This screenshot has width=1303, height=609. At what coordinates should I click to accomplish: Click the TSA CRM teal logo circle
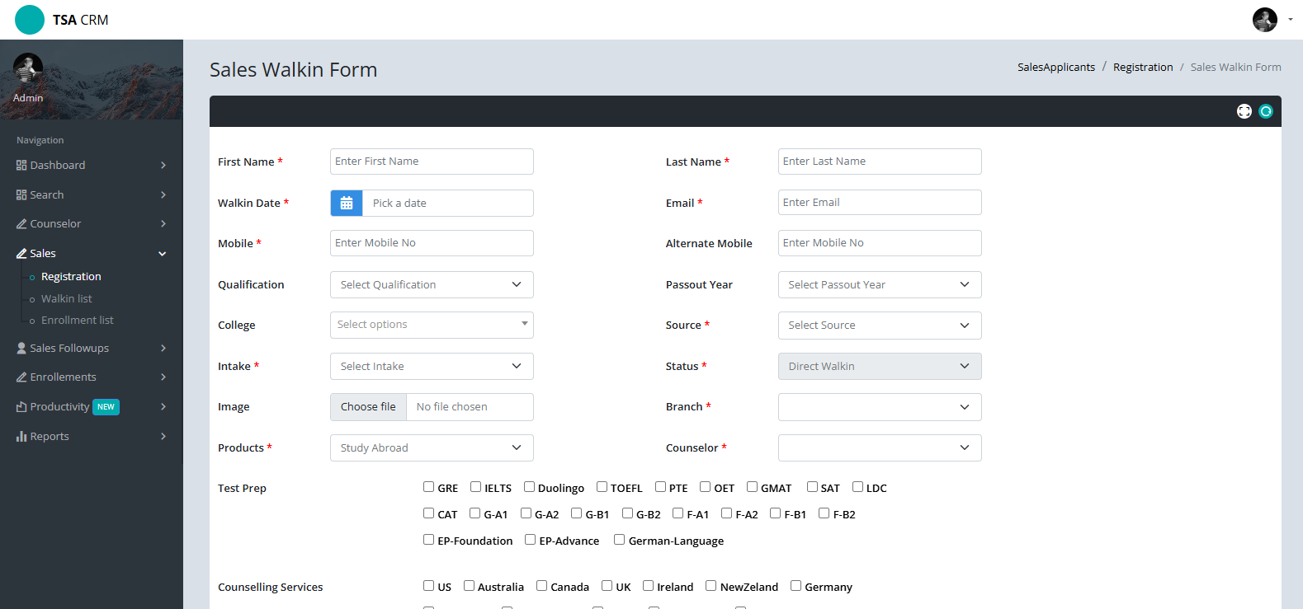[x=30, y=20]
